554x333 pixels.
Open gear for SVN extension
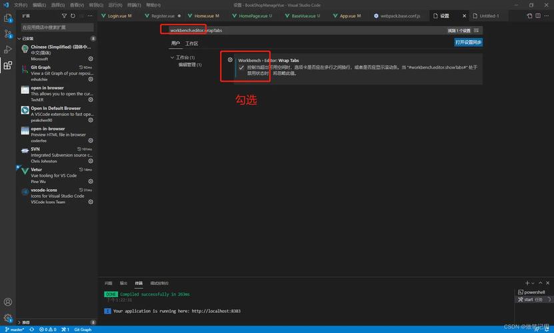(91, 161)
